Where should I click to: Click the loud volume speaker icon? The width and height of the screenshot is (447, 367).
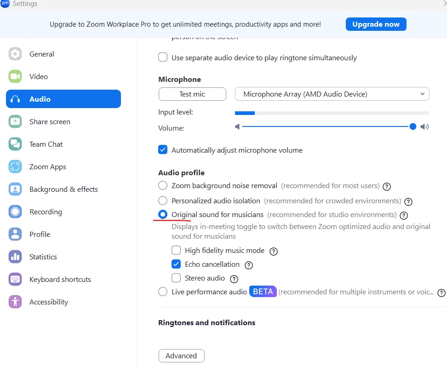tap(424, 126)
